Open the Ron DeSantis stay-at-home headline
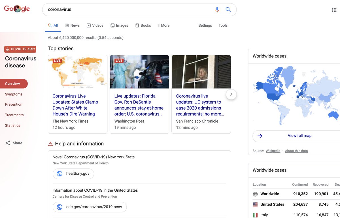The image size is (340, 218). 139,105
